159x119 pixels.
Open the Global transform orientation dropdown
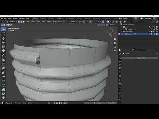click(x=73, y=21)
